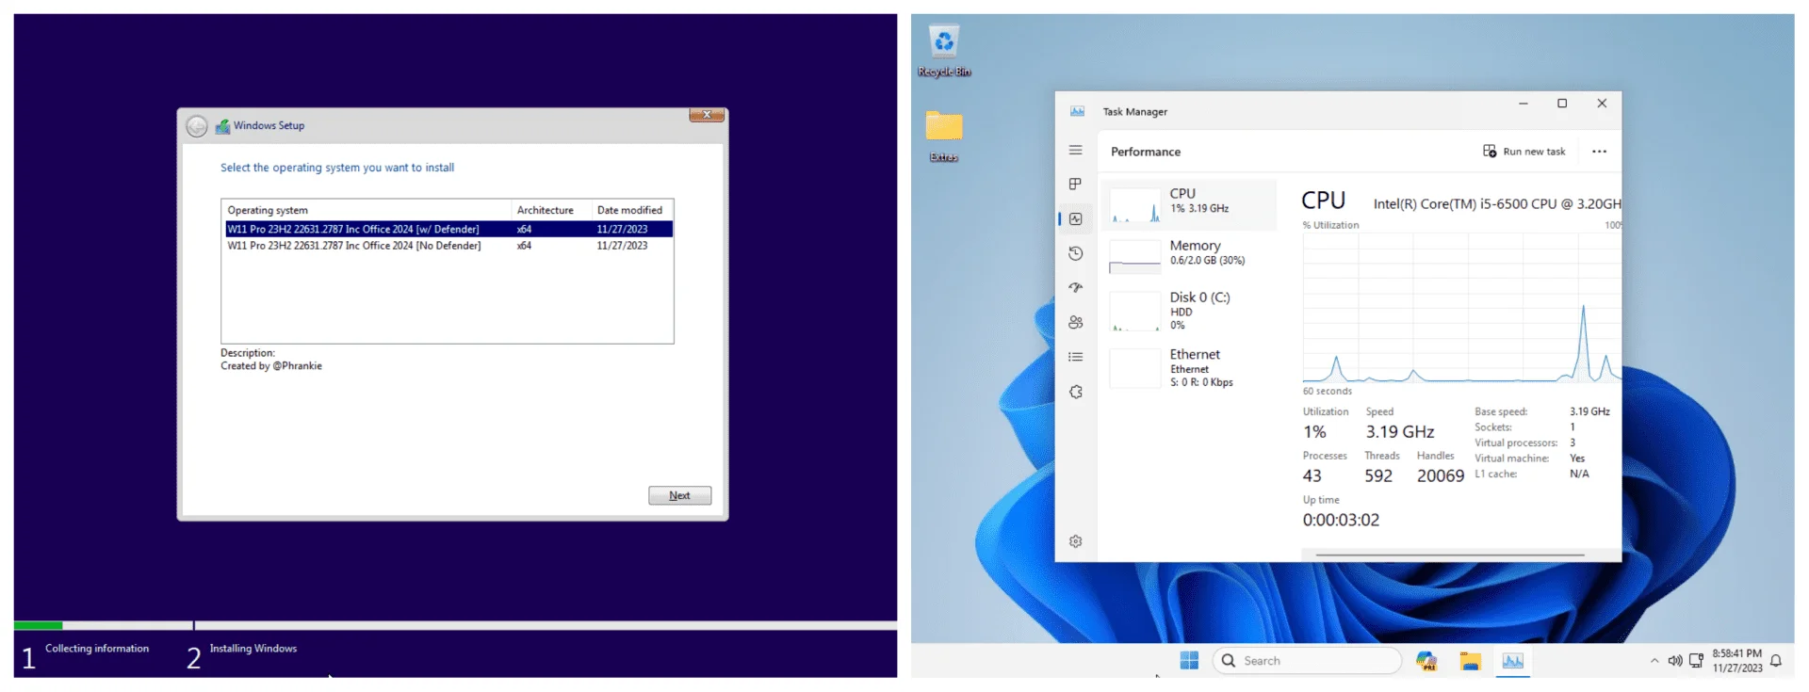Click the Architecture column header
This screenshot has height=692, width=1809.
(551, 210)
